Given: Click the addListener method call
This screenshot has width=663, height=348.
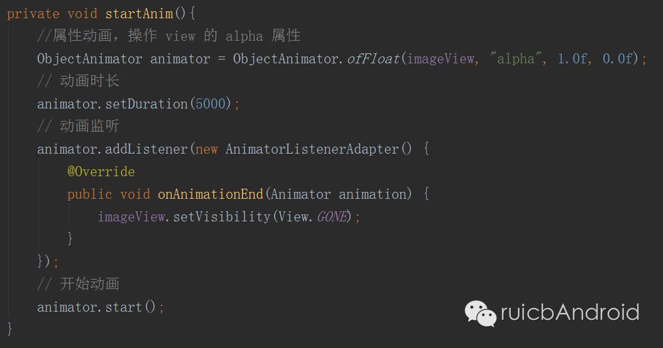Looking at the screenshot, I should click(x=146, y=149).
